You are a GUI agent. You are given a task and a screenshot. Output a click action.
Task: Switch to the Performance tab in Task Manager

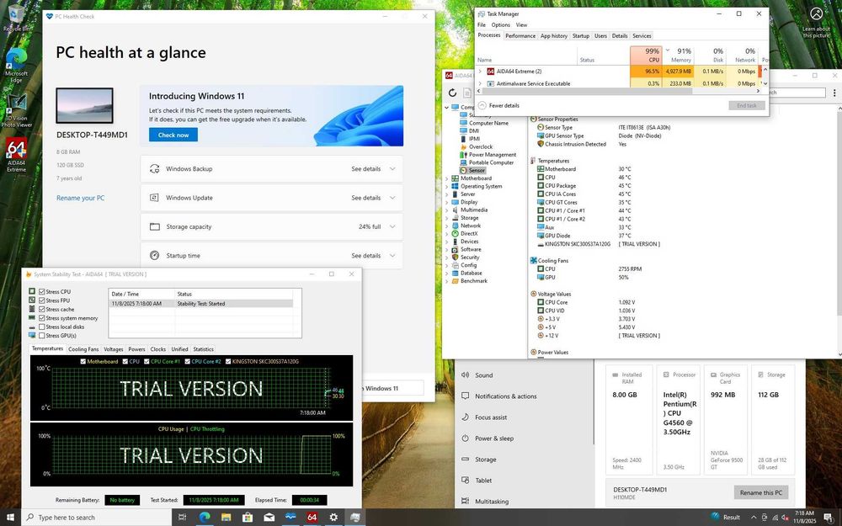[520, 36]
